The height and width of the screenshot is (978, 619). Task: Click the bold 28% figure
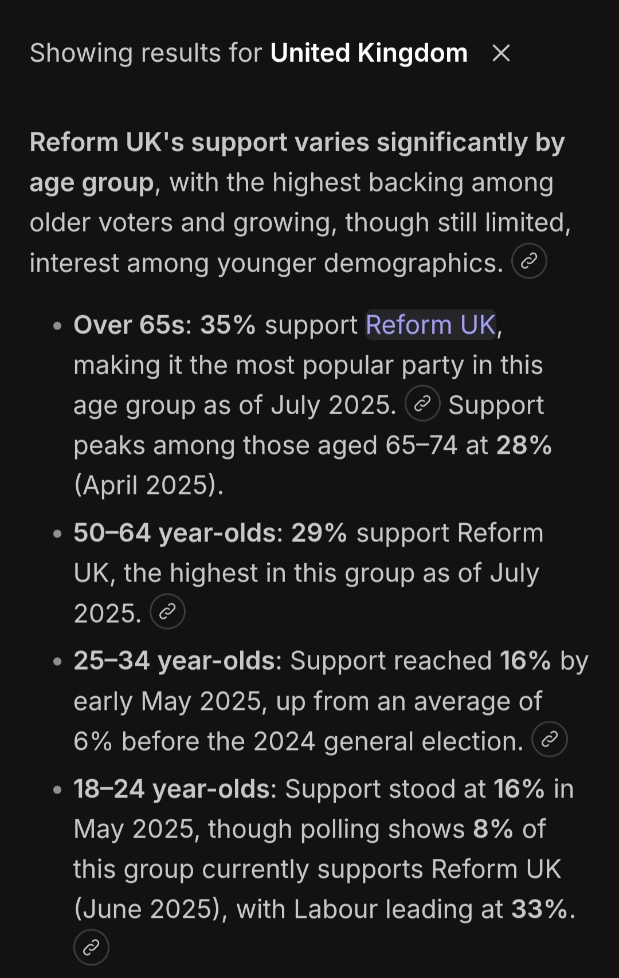(x=524, y=445)
